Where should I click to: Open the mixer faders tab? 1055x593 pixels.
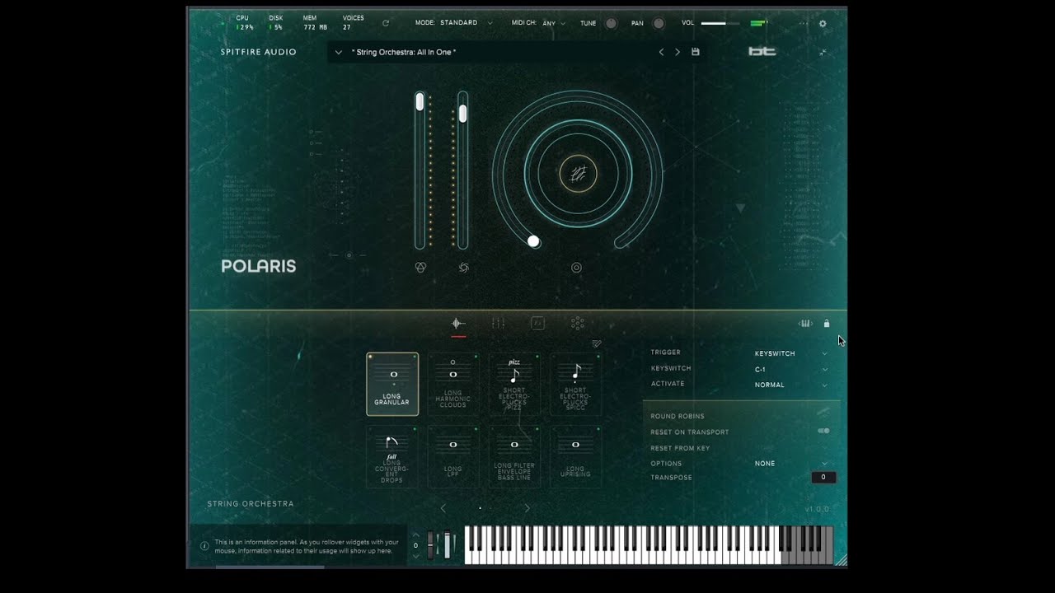coord(498,324)
